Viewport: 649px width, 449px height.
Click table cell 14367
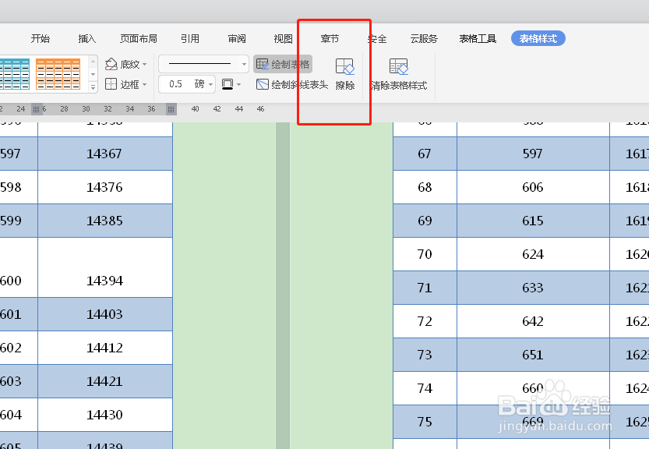104,154
